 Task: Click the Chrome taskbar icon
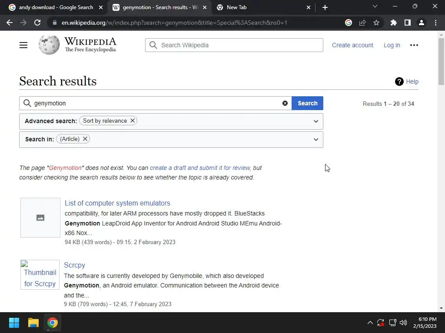coord(53,323)
